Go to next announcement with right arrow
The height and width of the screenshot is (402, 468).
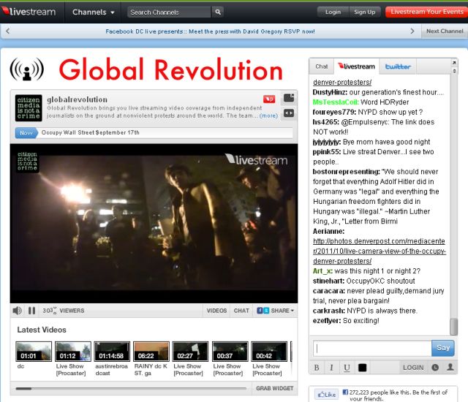click(x=412, y=31)
